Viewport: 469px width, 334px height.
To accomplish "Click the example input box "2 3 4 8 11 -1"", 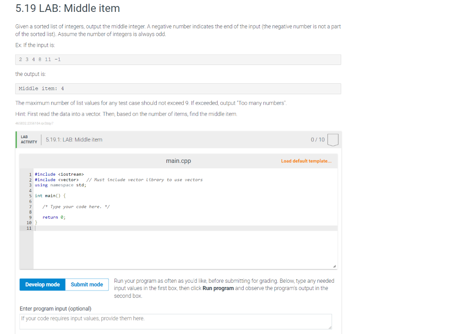I will [x=178, y=60].
